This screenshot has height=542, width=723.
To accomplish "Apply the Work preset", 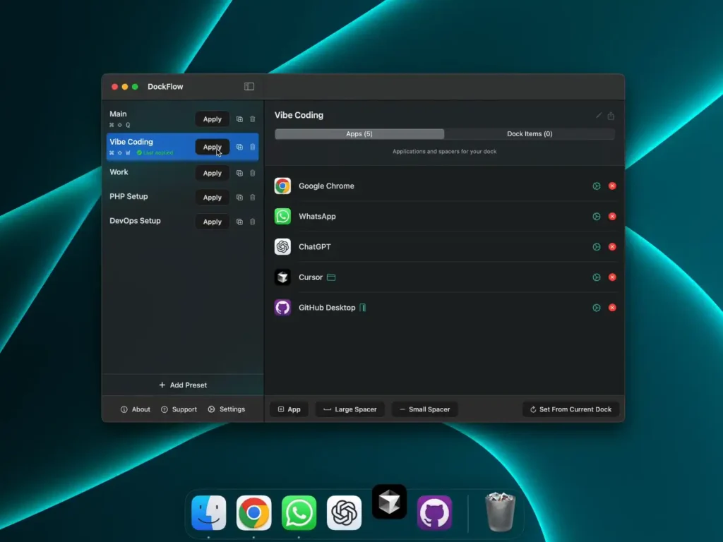I will pos(213,173).
